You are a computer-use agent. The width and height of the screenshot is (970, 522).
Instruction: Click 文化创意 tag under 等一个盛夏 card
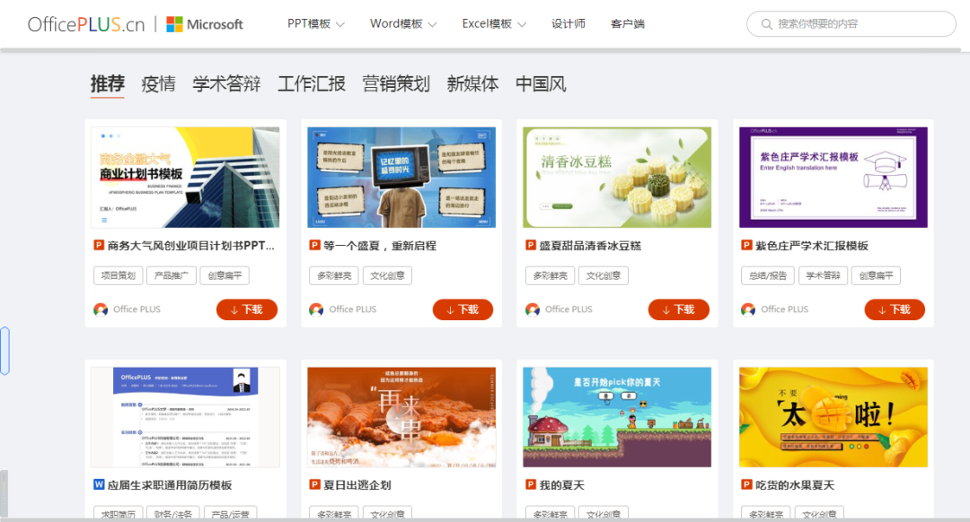tap(387, 275)
